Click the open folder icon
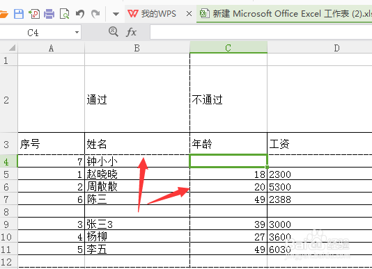This screenshot has width=372, height=269. point(3,14)
